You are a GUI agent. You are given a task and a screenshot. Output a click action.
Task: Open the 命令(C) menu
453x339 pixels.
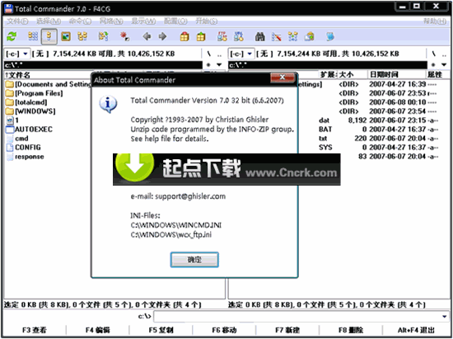[81, 21]
